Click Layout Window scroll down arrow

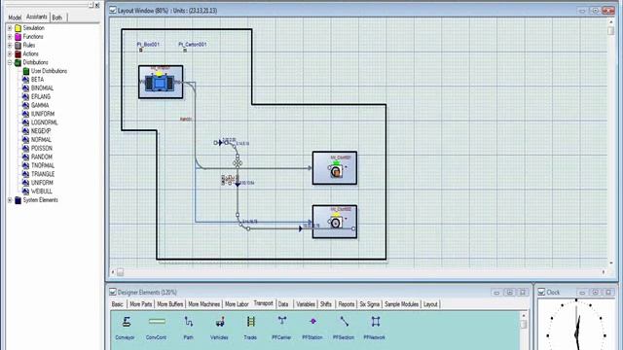(x=611, y=263)
